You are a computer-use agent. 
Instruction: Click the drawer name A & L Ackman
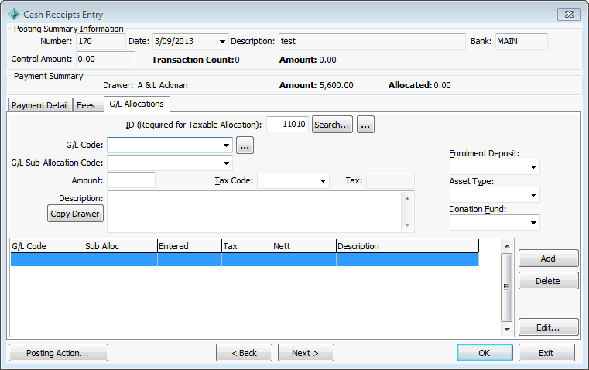[163, 85]
